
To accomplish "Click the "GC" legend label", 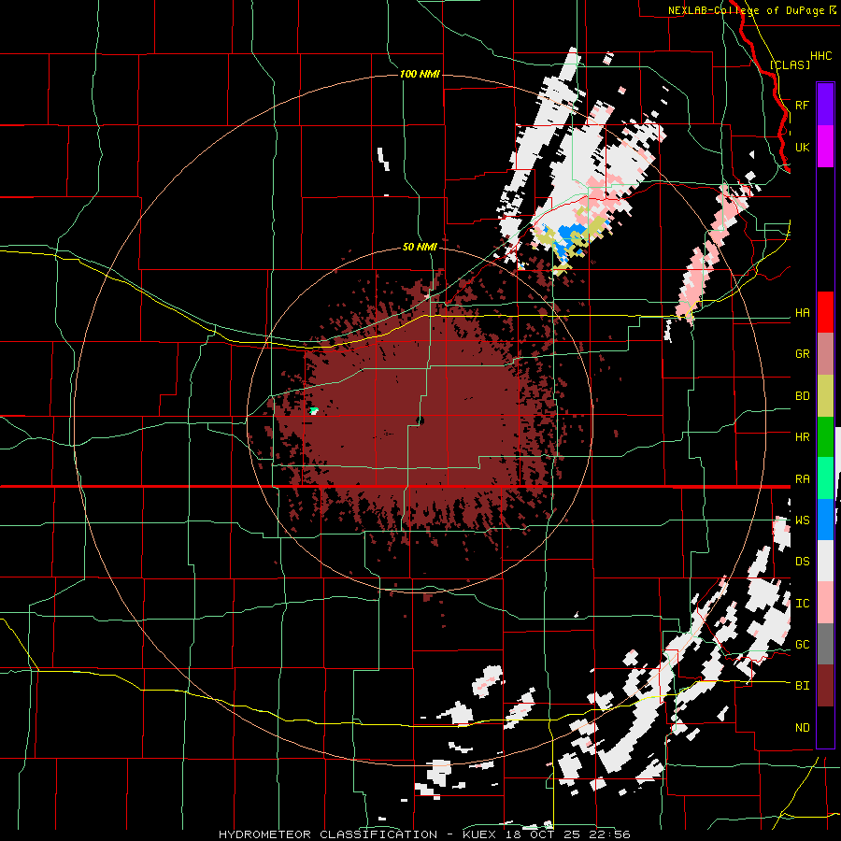I will pos(802,645).
